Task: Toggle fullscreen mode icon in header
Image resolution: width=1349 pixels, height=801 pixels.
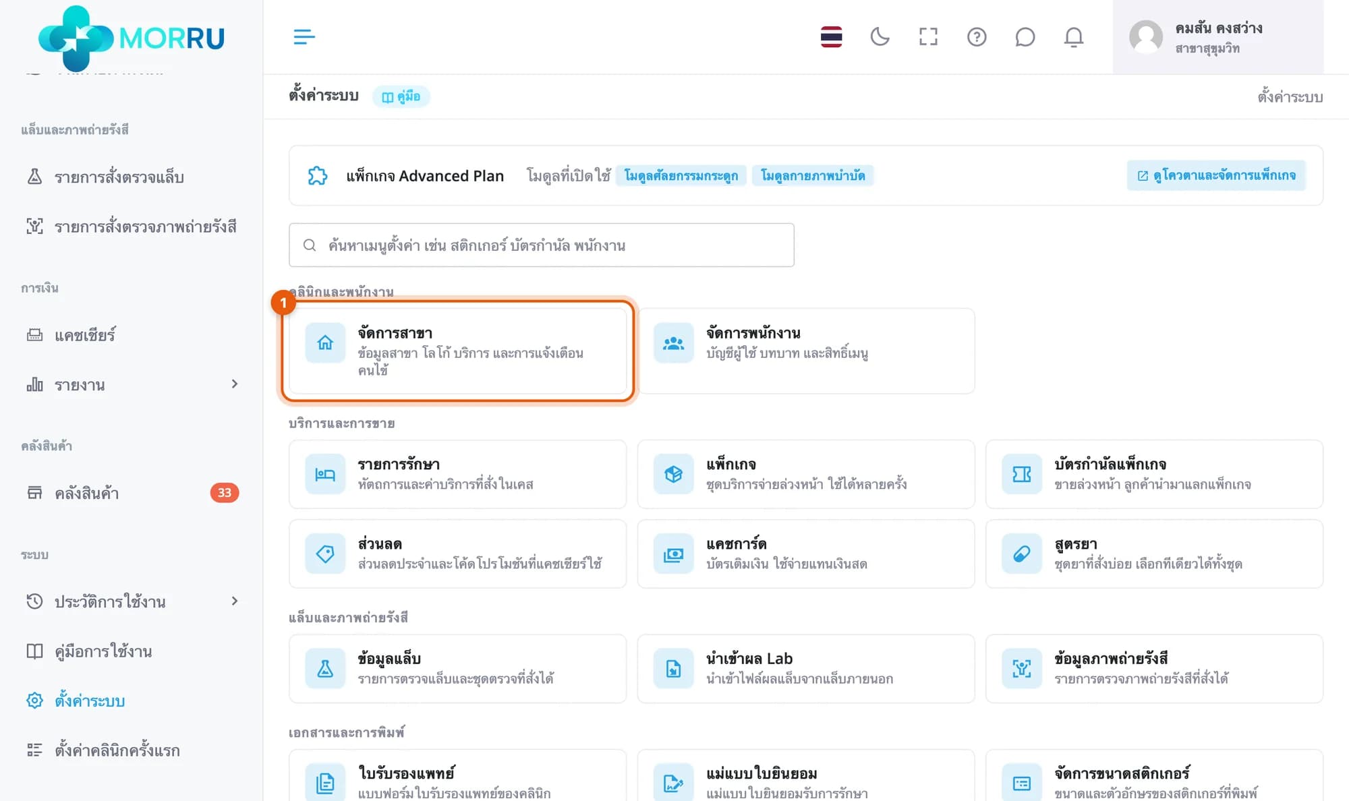Action: 928,36
